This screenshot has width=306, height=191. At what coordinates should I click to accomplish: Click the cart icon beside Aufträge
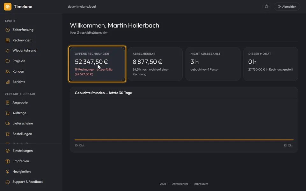click(x=8, y=113)
